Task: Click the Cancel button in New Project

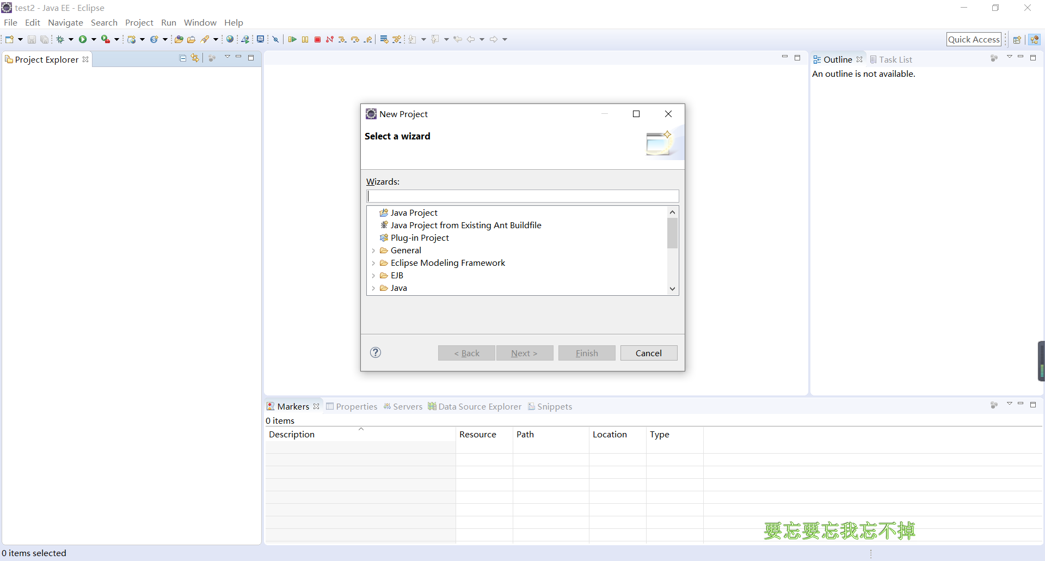Action: [649, 353]
